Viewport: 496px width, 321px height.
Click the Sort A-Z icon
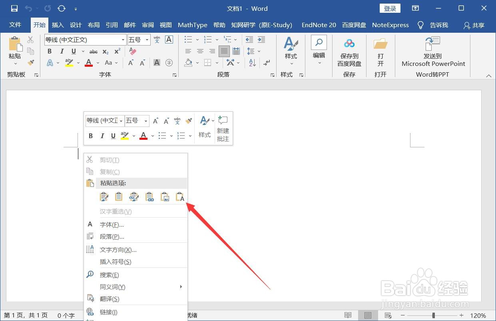point(253,63)
